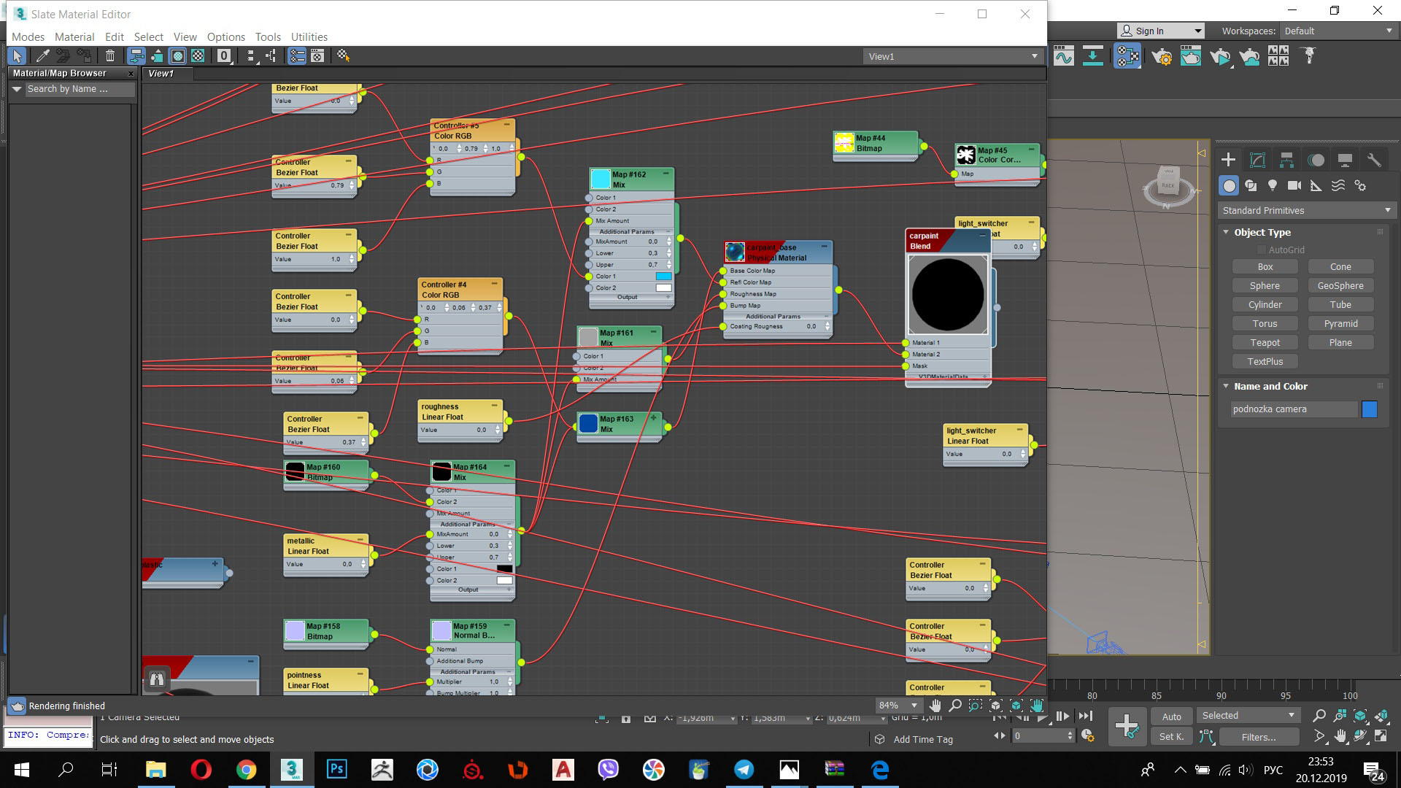Select the Cameras category icon
1401x788 pixels.
[x=1294, y=185]
